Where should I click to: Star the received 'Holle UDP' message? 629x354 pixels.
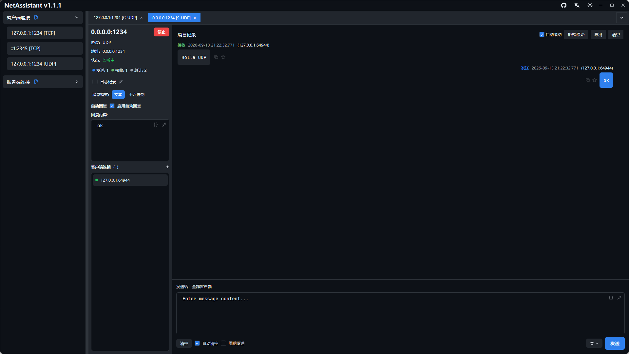click(223, 57)
